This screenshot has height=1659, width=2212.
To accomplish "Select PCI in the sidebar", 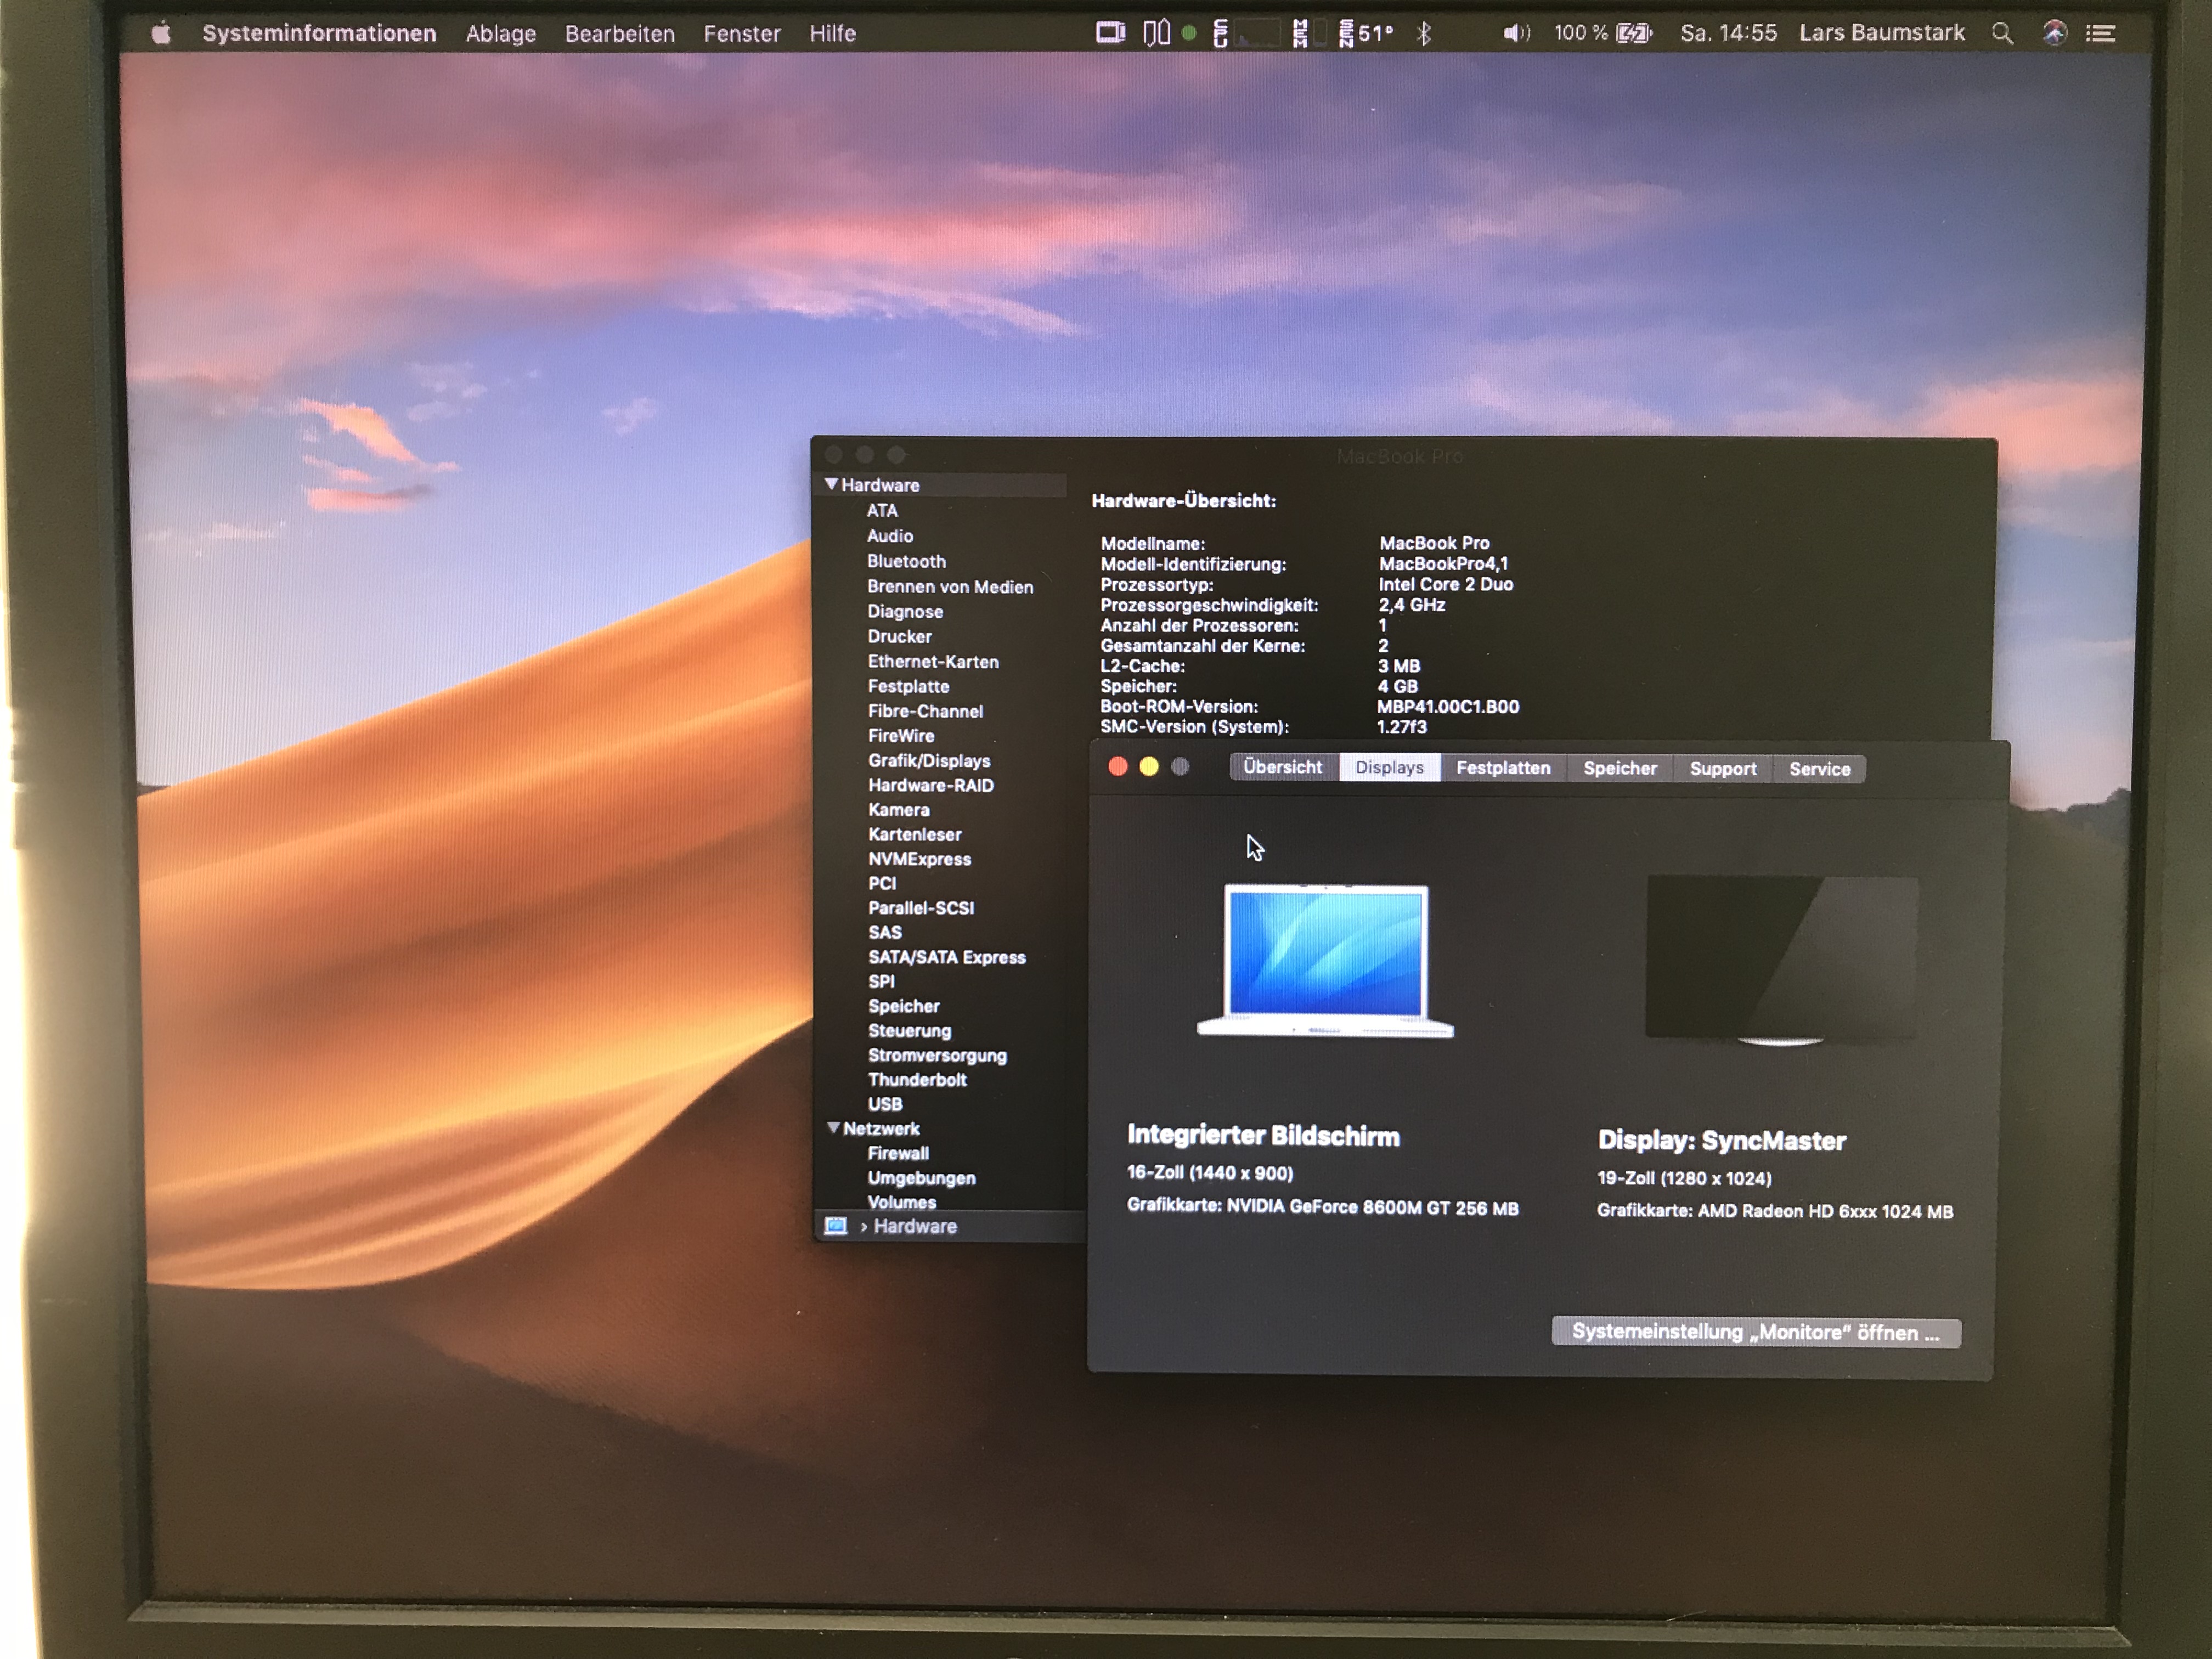I will click(x=882, y=883).
